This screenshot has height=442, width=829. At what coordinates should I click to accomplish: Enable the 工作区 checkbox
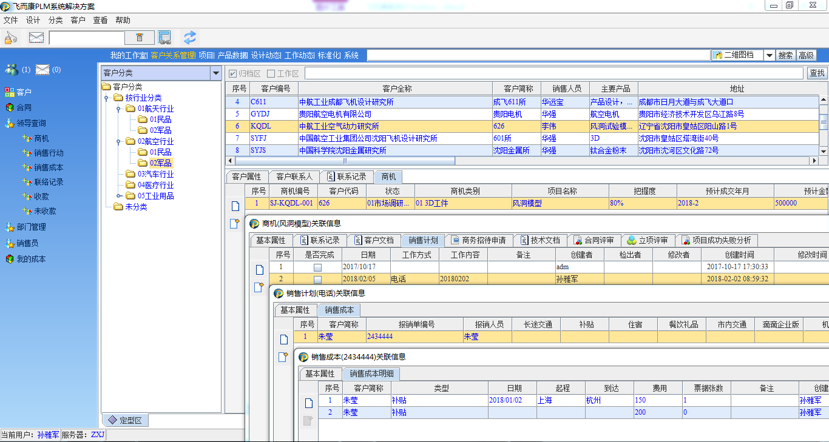pos(271,73)
